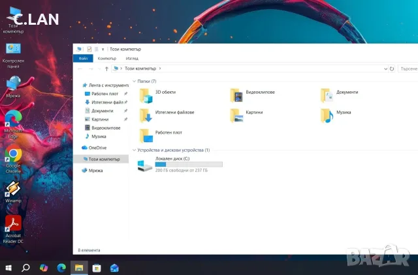Click the '8 елемента' status bar text
Image resolution: width=418 pixels, height=275 pixels.
[89, 250]
